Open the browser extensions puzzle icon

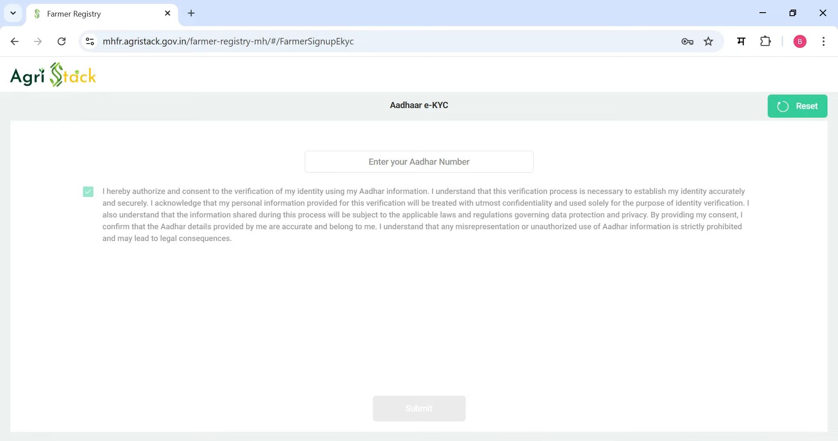point(766,41)
